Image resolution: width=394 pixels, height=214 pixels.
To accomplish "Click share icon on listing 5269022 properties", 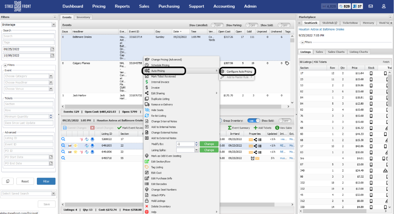I will coord(255,139).
